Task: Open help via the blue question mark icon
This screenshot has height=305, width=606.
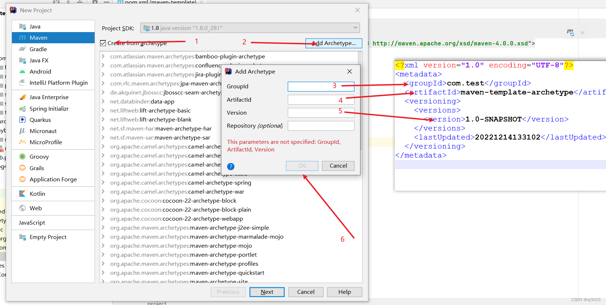Action: (231, 167)
